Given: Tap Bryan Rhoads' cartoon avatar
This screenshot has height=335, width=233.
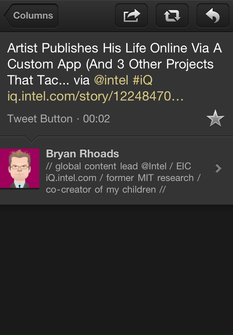Looking at the screenshot, I should [20, 168].
